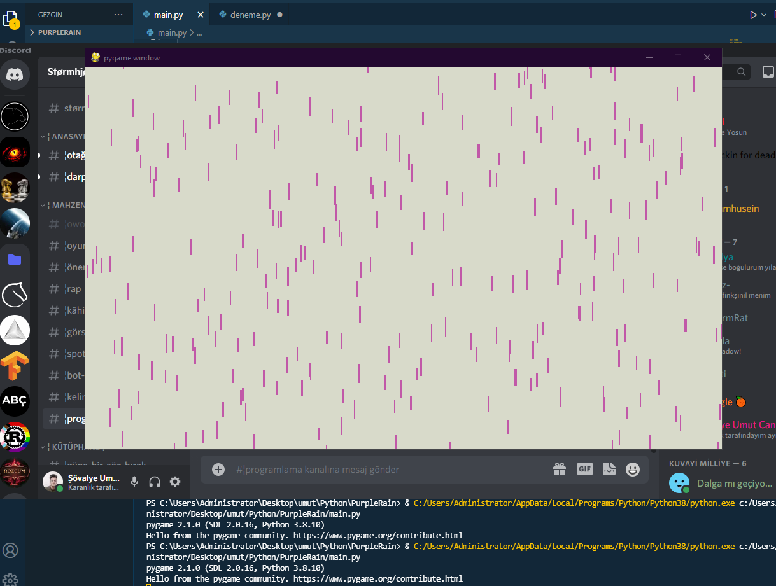Click the KUVAYİ MİLLİYE — 6 role header
Screen dimensions: 776x586
click(707, 463)
